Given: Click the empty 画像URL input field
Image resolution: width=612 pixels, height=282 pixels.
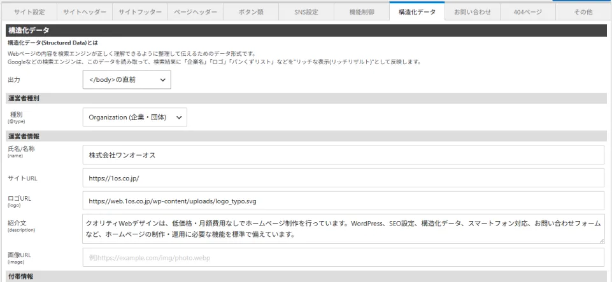Looking at the screenshot, I should 343,257.
